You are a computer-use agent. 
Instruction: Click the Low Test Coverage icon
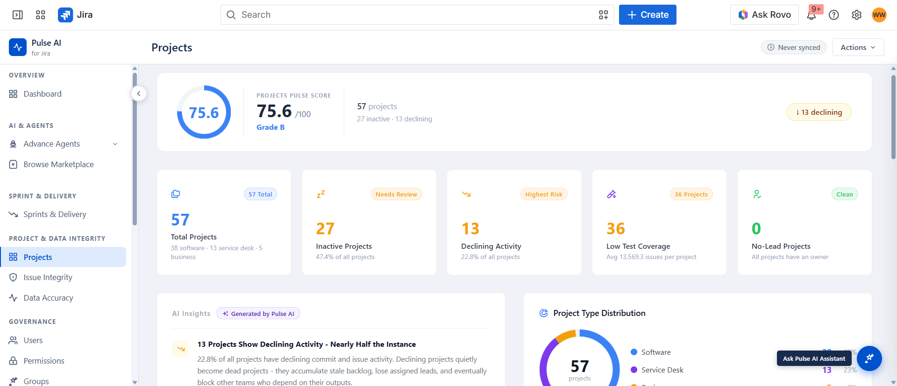click(x=611, y=194)
